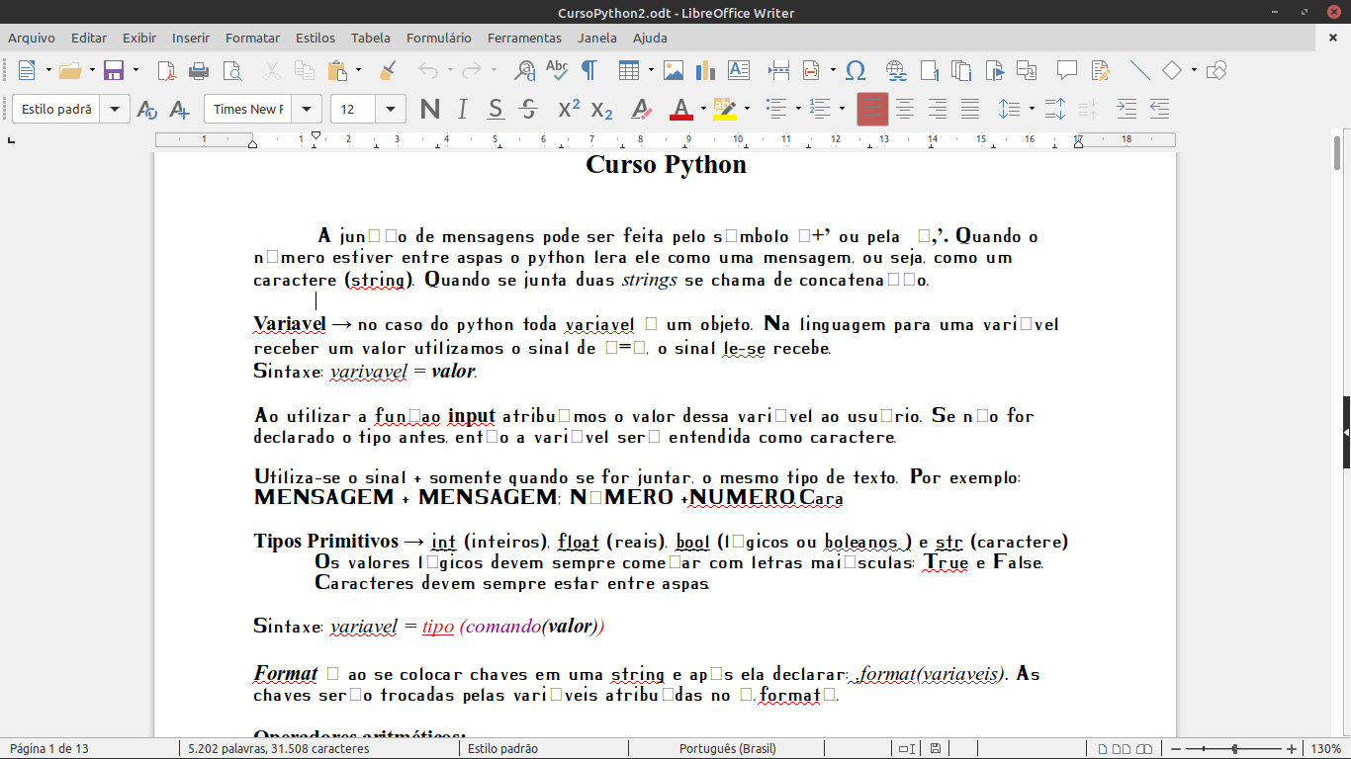
Task: Click the New document icon
Action: click(27, 70)
